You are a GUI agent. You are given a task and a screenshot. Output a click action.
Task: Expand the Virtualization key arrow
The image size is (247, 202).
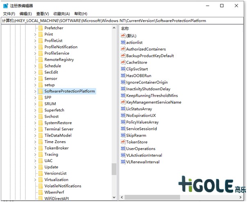35,180
